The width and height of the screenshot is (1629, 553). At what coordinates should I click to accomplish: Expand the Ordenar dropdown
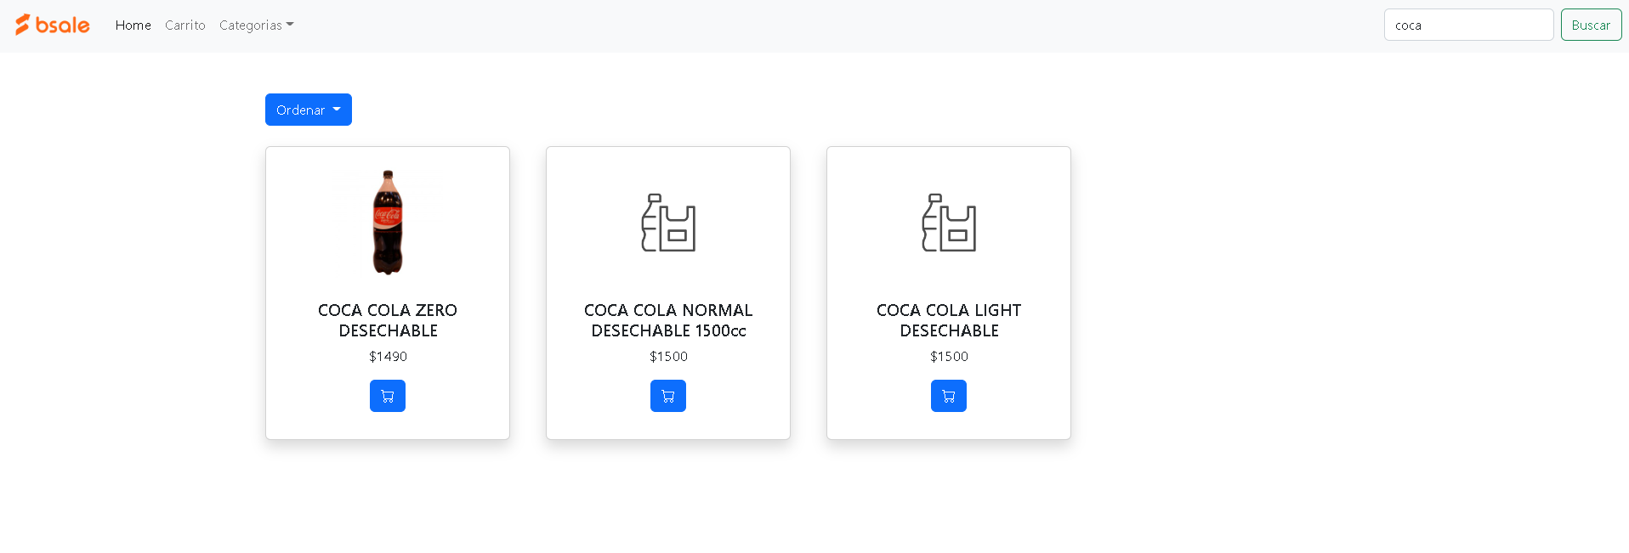(308, 109)
